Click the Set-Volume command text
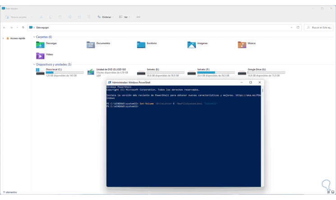Viewport: 336px width, 200px height. (x=147, y=104)
